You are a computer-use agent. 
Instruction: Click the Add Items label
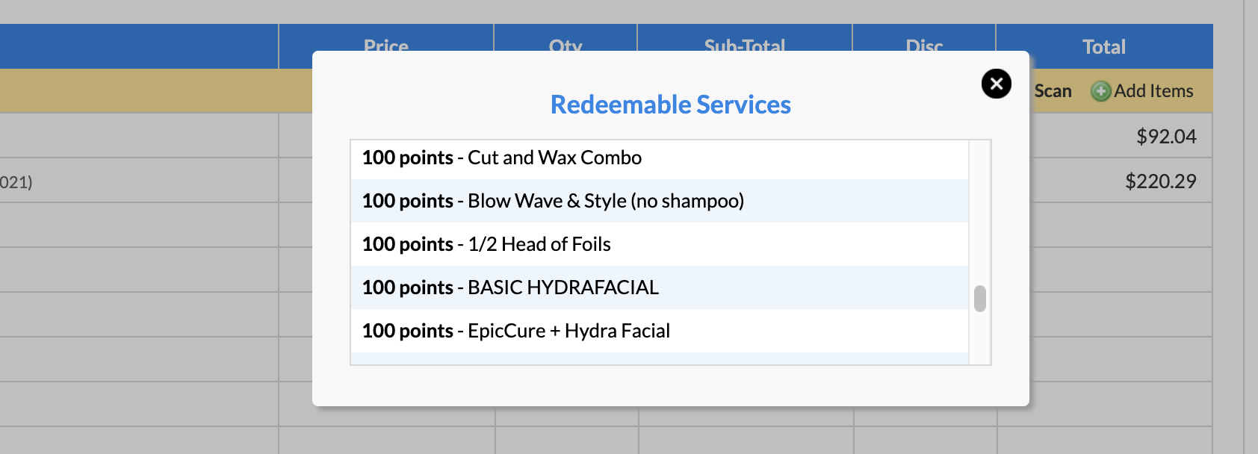point(1153,91)
